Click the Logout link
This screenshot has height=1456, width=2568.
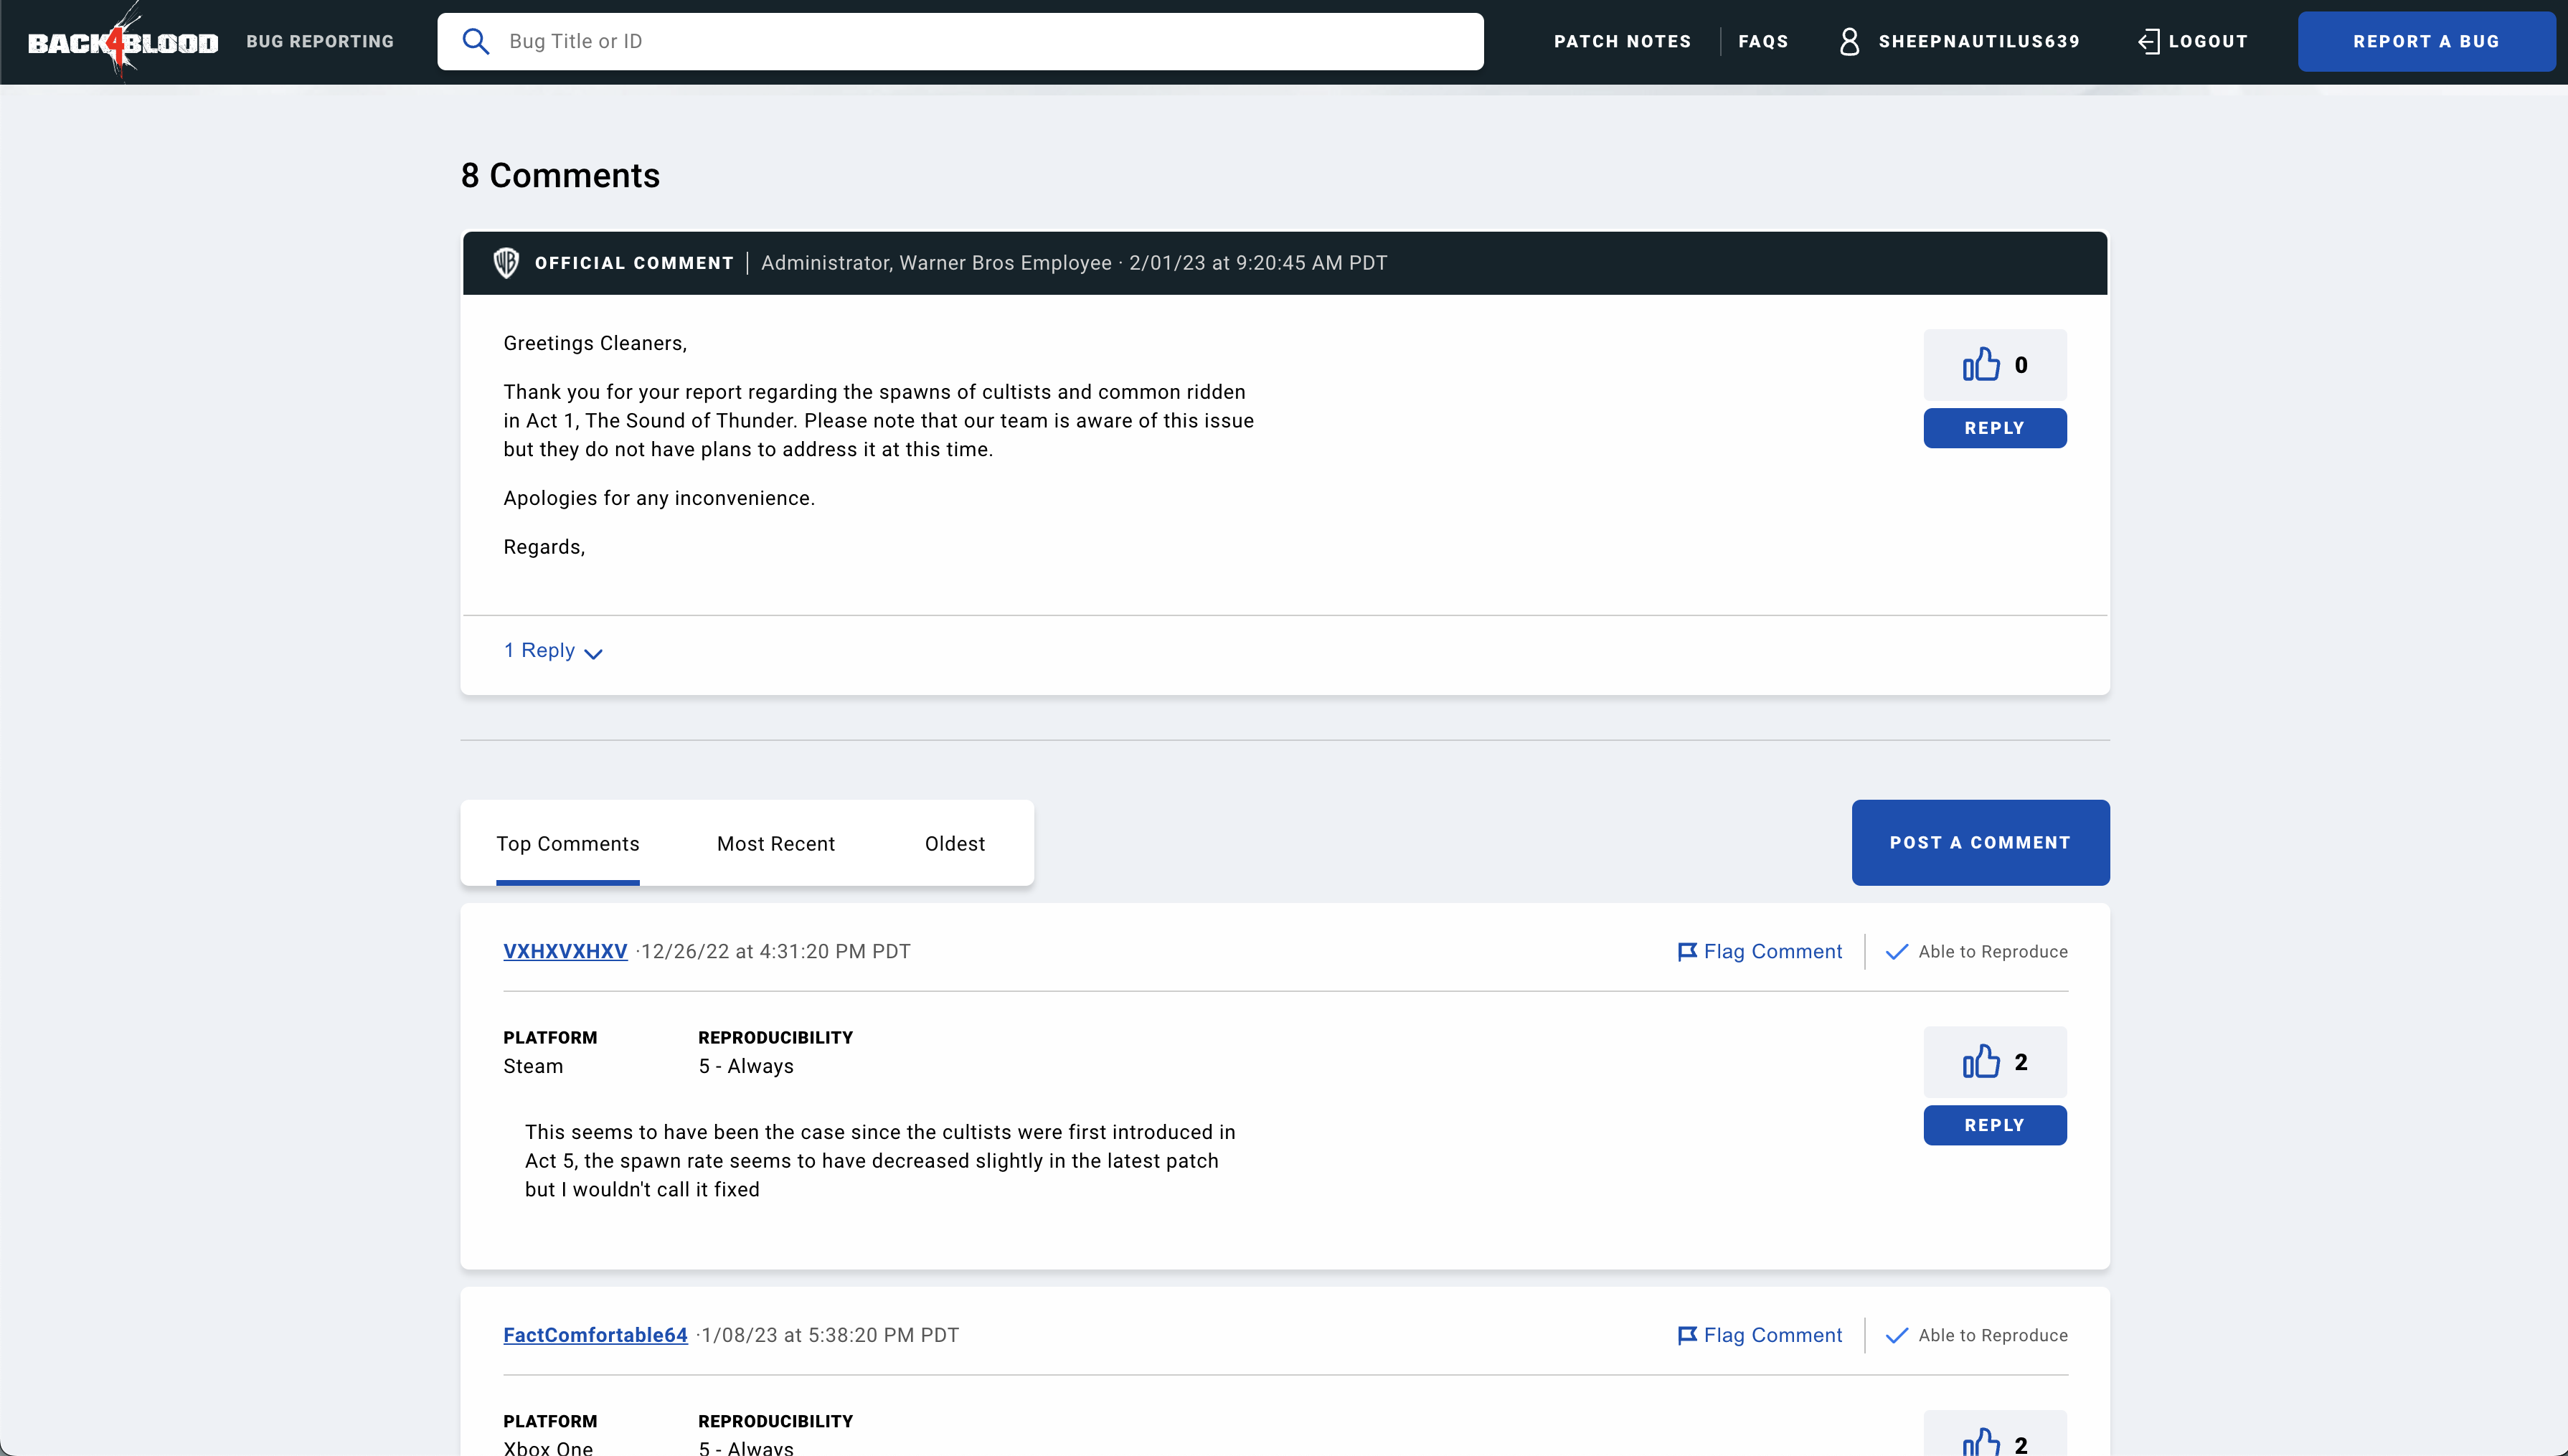click(2207, 41)
